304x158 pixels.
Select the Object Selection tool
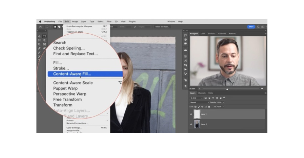pyautogui.click(x=44, y=40)
